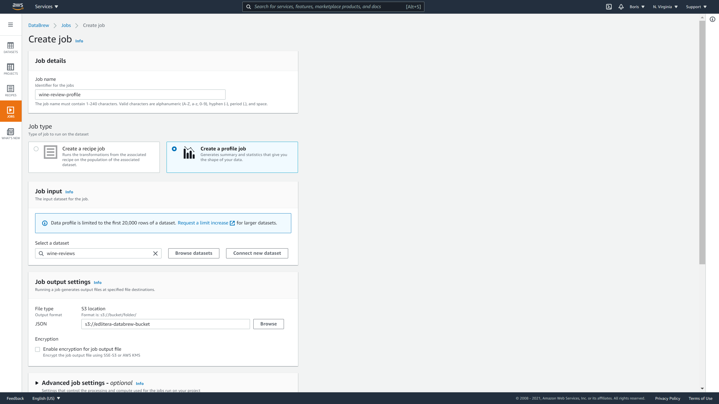
Task: Open the help info panel icon
Action: tap(713, 19)
